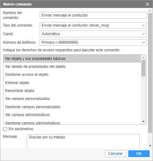Screen dimensions: 153x161
Task: Open the Tipo del comando dropdown
Action: pyautogui.click(x=93, y=25)
